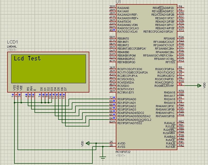Viewport: 208px width, 165px height.
Task: Click the blue state indicator at PIC pin 72
Action: [x=114, y=97]
